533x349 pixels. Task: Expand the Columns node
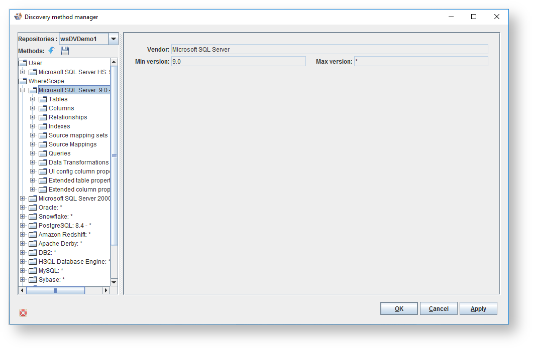[x=32, y=108]
